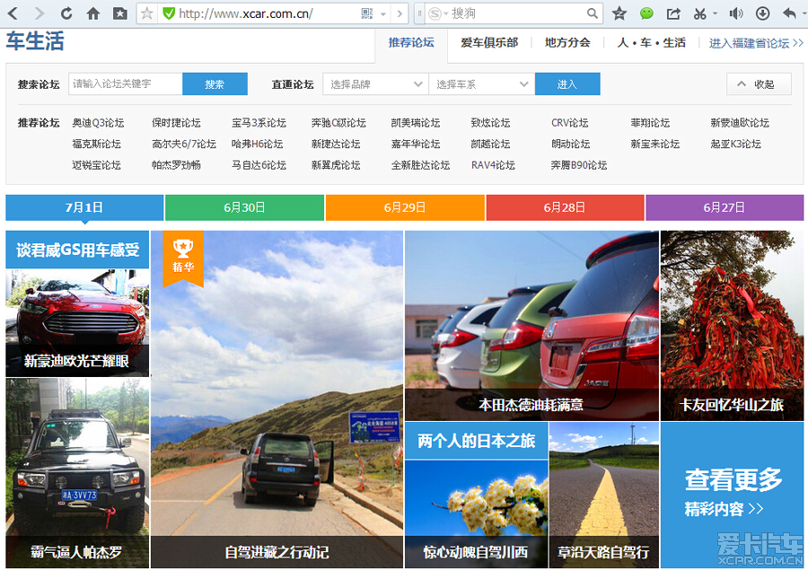Click the green security shield icon
The image size is (808, 570).
[169, 13]
